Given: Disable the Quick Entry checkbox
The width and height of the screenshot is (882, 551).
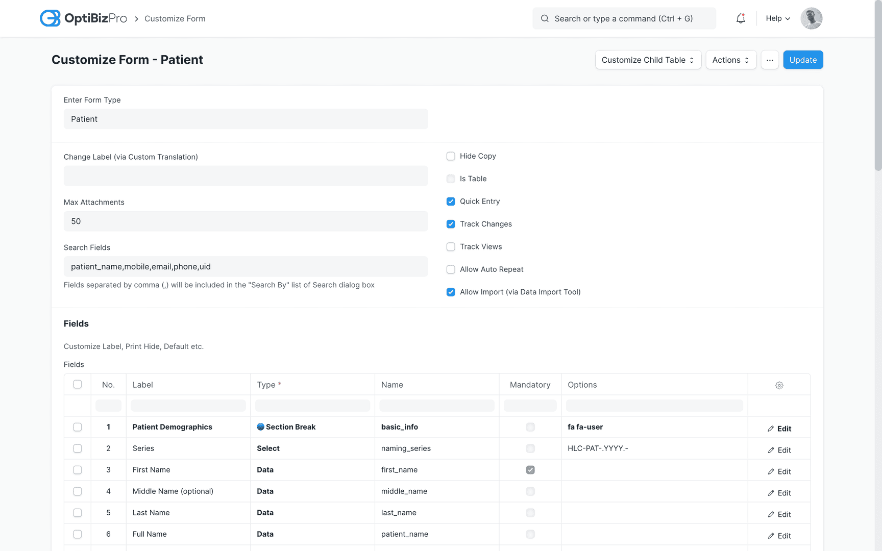Looking at the screenshot, I should 451,201.
